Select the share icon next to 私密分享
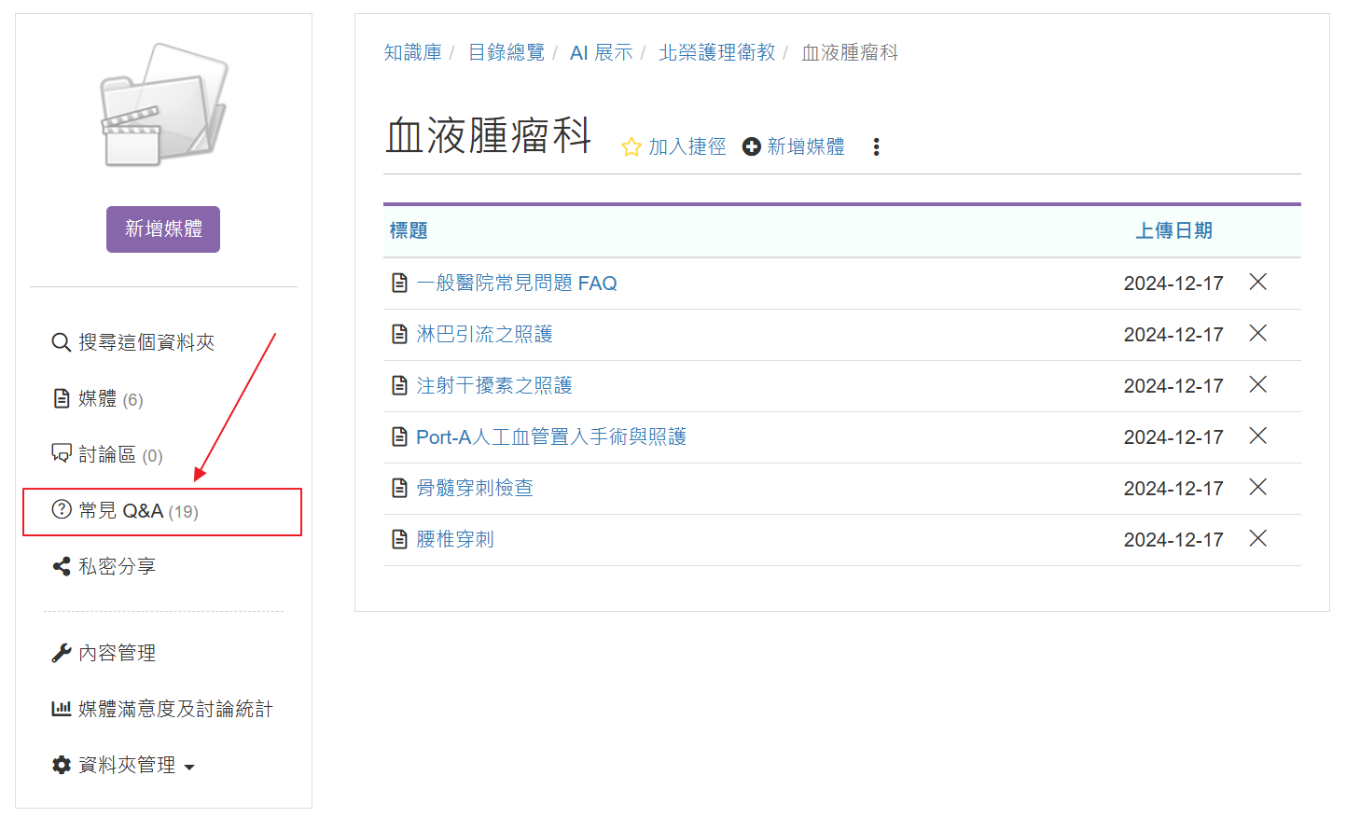Screen dimensions: 1346x831 pyautogui.click(x=60, y=566)
